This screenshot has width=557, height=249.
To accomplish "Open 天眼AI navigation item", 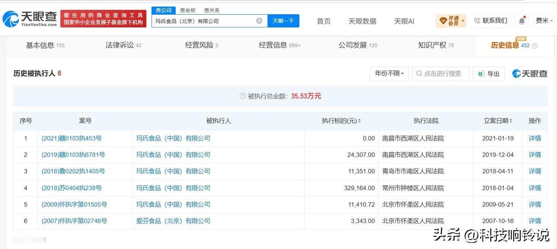I will pos(404,21).
